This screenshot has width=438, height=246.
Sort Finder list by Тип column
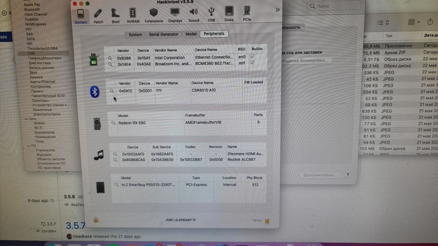coord(389,36)
